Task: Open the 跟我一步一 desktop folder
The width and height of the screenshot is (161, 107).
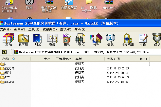Action: [x=89, y=6]
